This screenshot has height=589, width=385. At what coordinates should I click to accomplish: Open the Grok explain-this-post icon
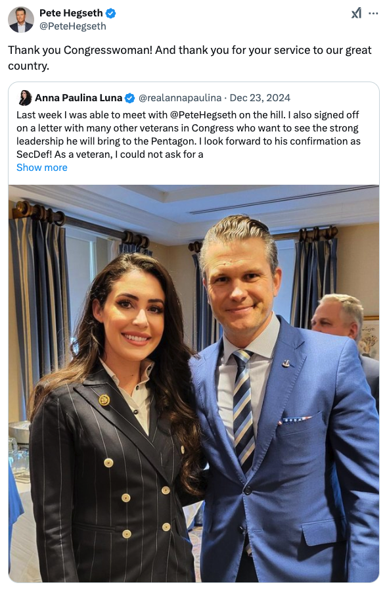(356, 14)
